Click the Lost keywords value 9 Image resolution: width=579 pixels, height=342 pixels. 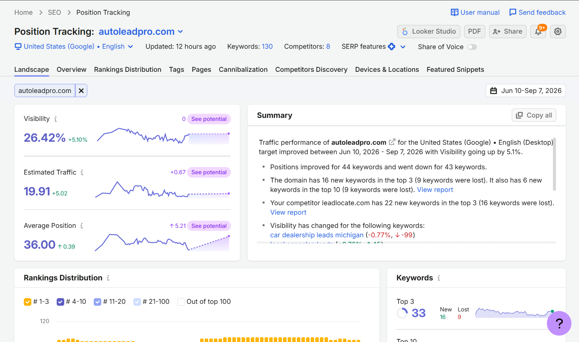pyautogui.click(x=460, y=317)
